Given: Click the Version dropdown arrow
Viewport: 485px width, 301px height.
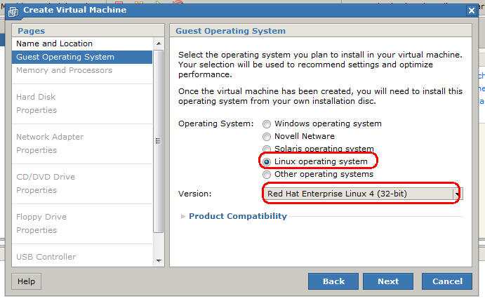Looking at the screenshot, I should coord(457,194).
